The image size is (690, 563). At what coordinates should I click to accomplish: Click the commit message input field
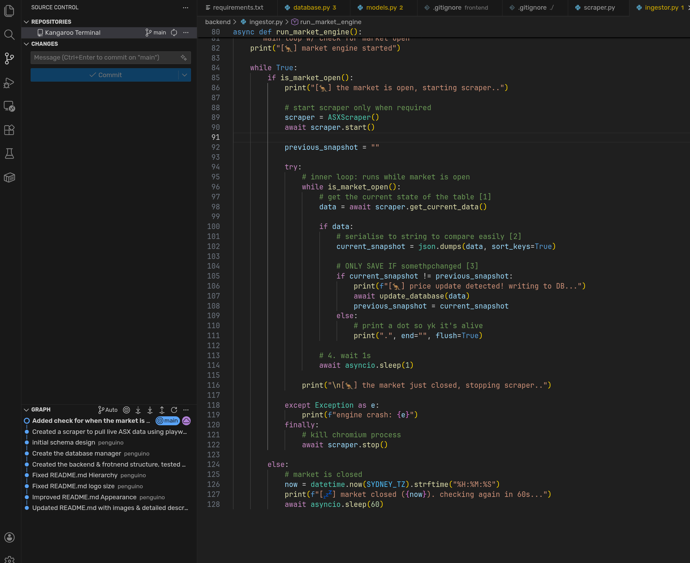(105, 58)
